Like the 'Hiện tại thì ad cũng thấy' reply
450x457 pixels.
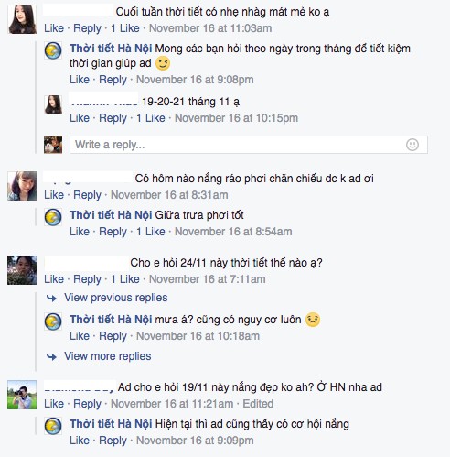point(80,441)
